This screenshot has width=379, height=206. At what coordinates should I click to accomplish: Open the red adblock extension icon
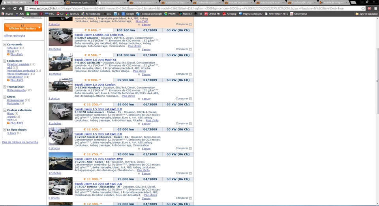(x=370, y=8)
